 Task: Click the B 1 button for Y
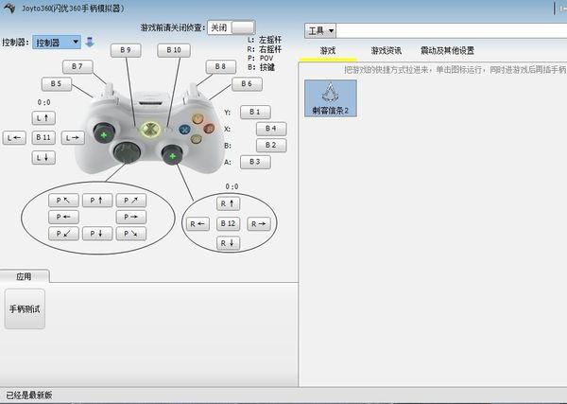click(x=255, y=113)
